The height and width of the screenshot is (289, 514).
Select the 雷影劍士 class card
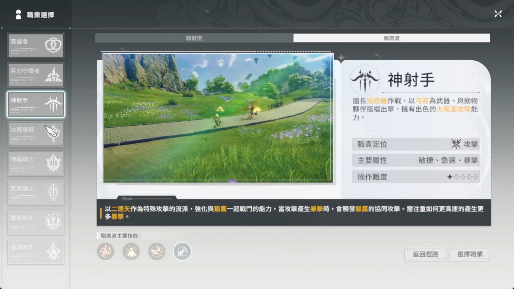point(36,222)
